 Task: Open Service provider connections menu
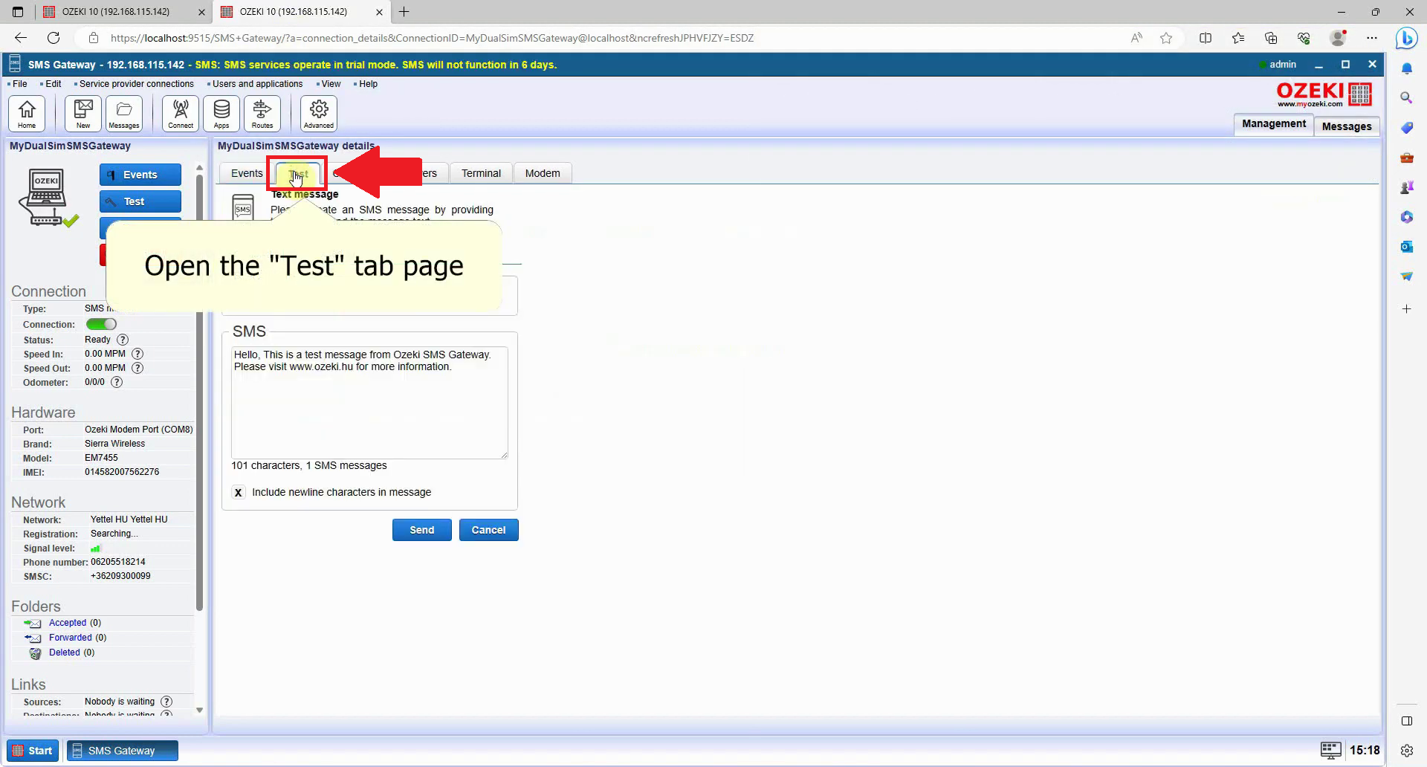[136, 84]
